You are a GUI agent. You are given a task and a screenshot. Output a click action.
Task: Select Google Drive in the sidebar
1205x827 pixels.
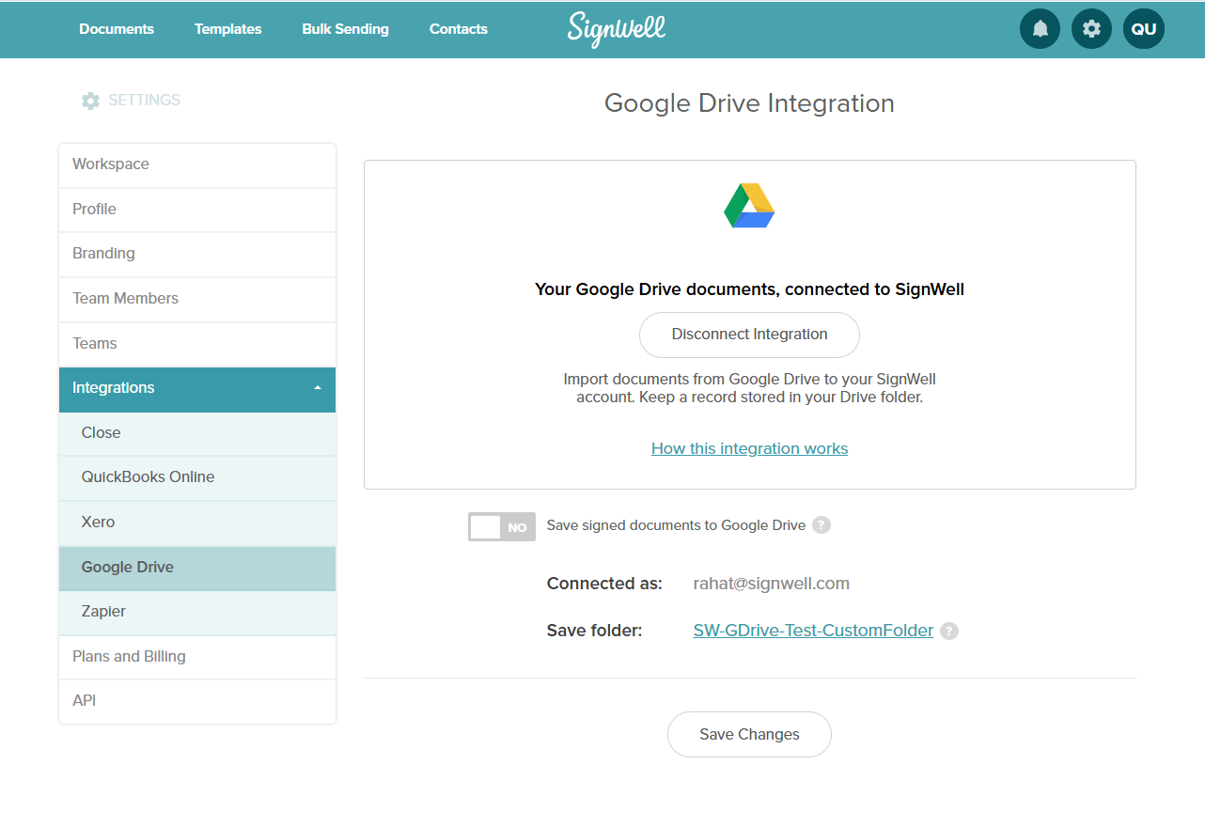click(197, 568)
